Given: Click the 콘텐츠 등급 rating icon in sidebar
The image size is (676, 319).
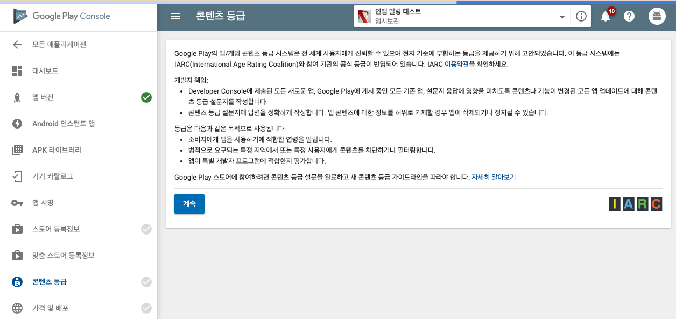Looking at the screenshot, I should click(x=17, y=282).
